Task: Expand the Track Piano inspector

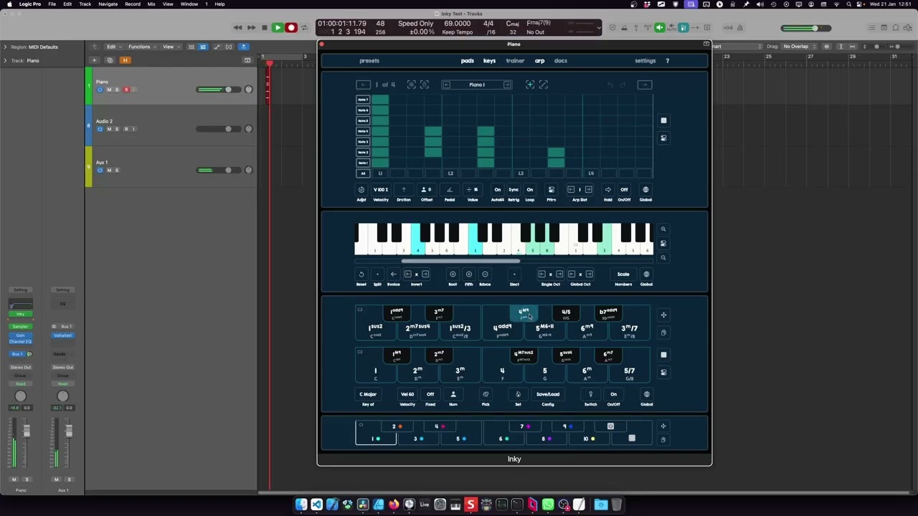Action: point(5,61)
